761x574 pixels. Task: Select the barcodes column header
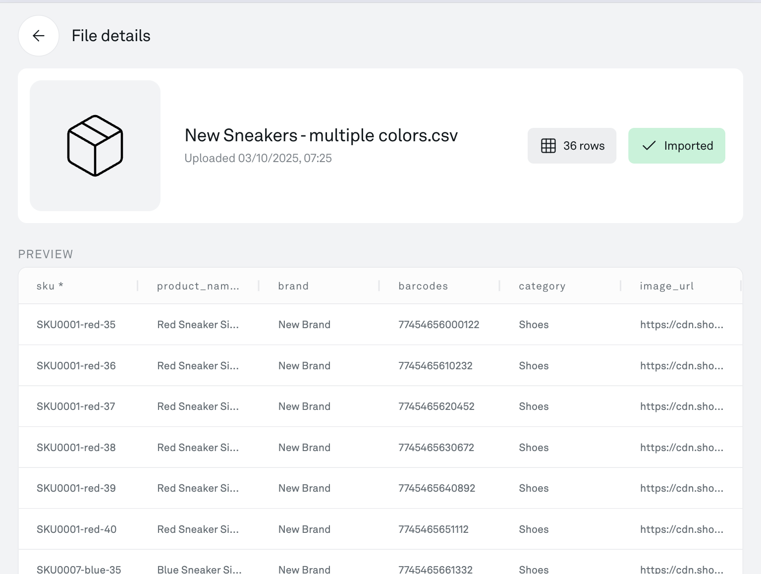423,286
